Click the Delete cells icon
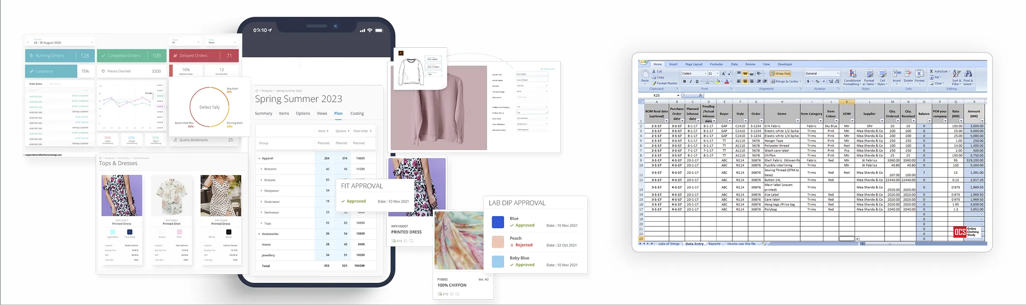Screen dimensions: 1026x305 pos(908,74)
